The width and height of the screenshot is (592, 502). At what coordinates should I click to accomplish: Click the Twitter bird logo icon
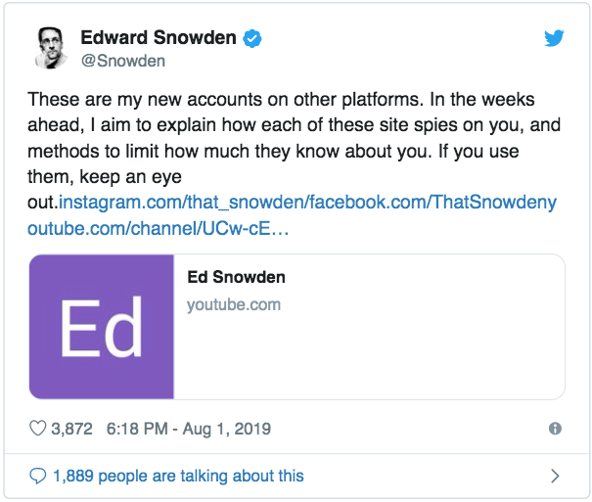point(557,39)
